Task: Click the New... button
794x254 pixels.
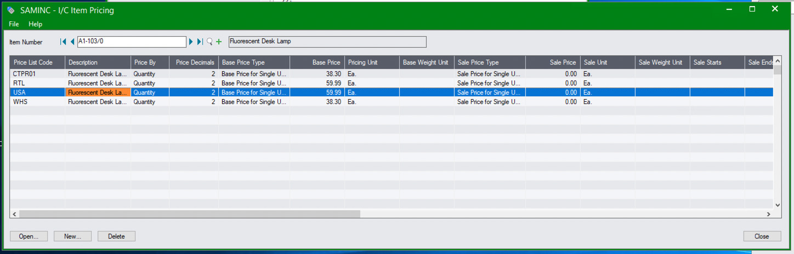Action: (73, 236)
